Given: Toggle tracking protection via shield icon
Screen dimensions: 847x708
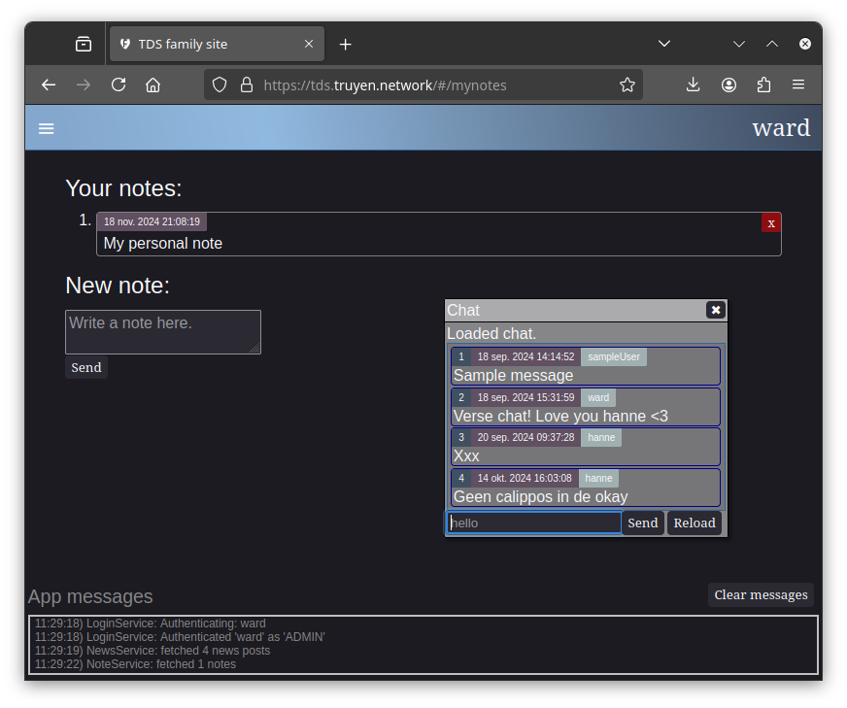Looking at the screenshot, I should 220,84.
